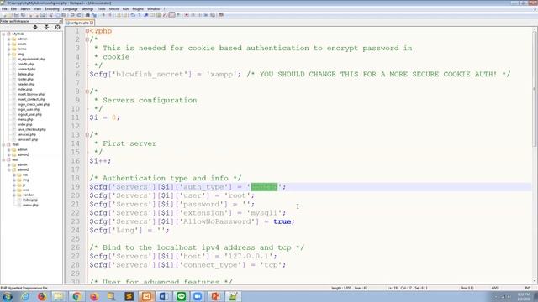Open LINE app from taskbar
Image resolution: width=538 pixels, height=302 pixels.
point(181,296)
